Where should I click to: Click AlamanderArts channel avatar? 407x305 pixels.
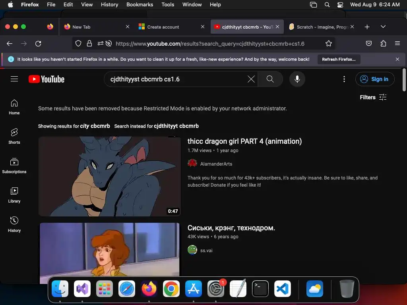192,163
